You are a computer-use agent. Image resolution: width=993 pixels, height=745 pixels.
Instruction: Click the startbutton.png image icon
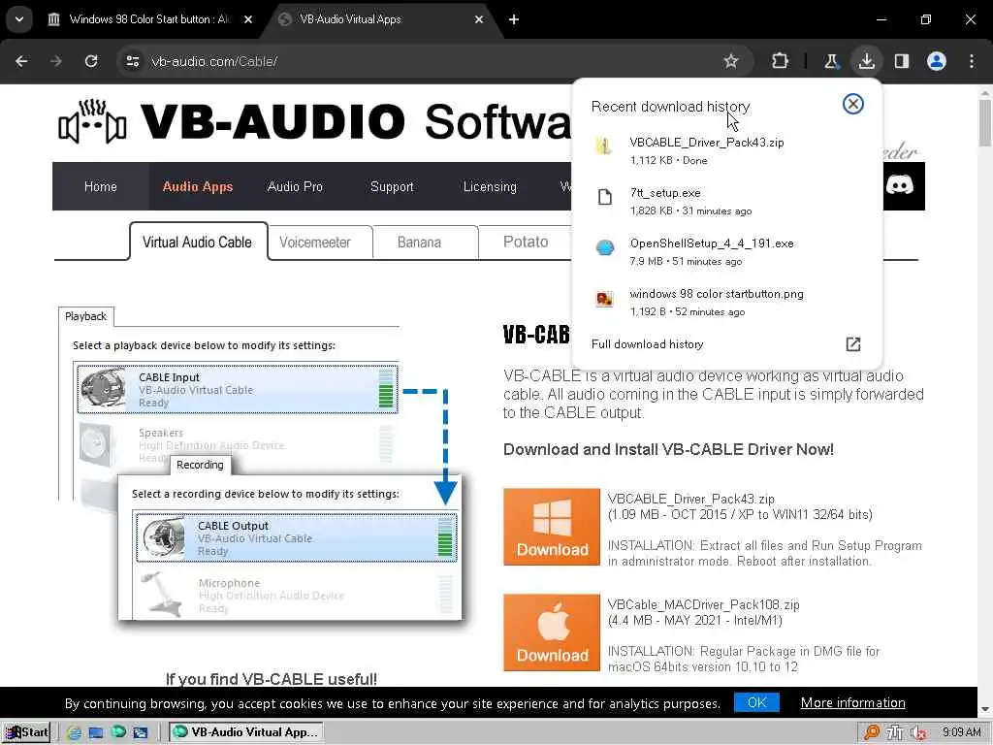[x=605, y=299]
